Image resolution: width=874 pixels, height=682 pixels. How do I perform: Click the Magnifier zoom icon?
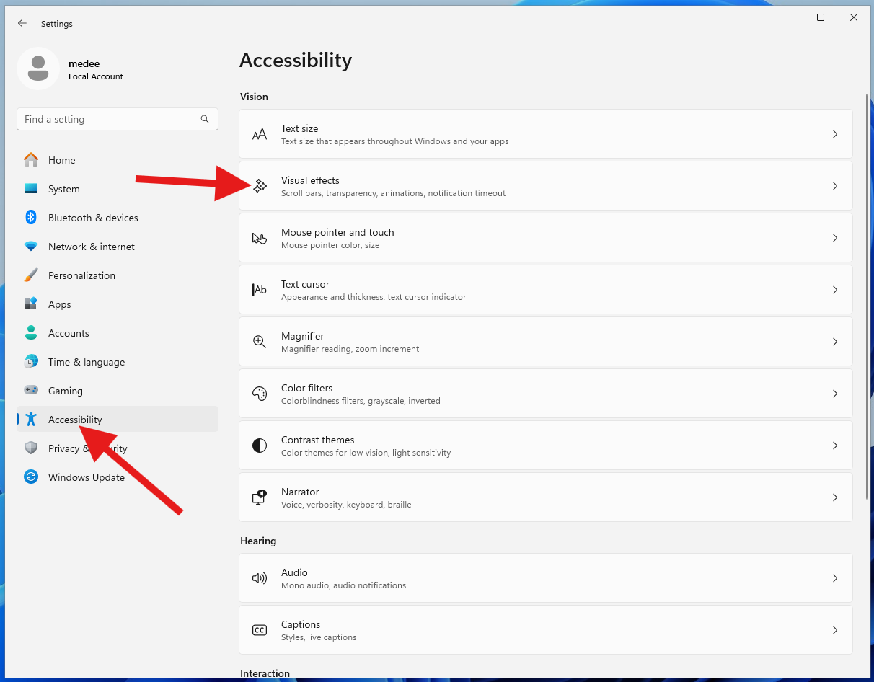[260, 342]
